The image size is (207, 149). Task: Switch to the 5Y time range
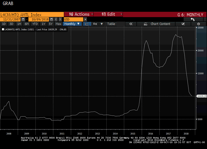51,24
